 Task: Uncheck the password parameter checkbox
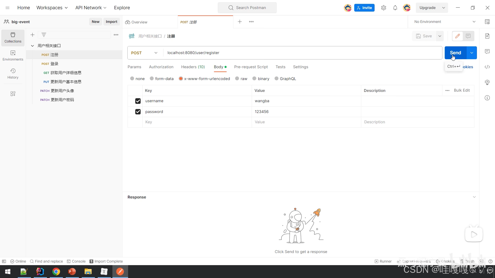tap(138, 112)
